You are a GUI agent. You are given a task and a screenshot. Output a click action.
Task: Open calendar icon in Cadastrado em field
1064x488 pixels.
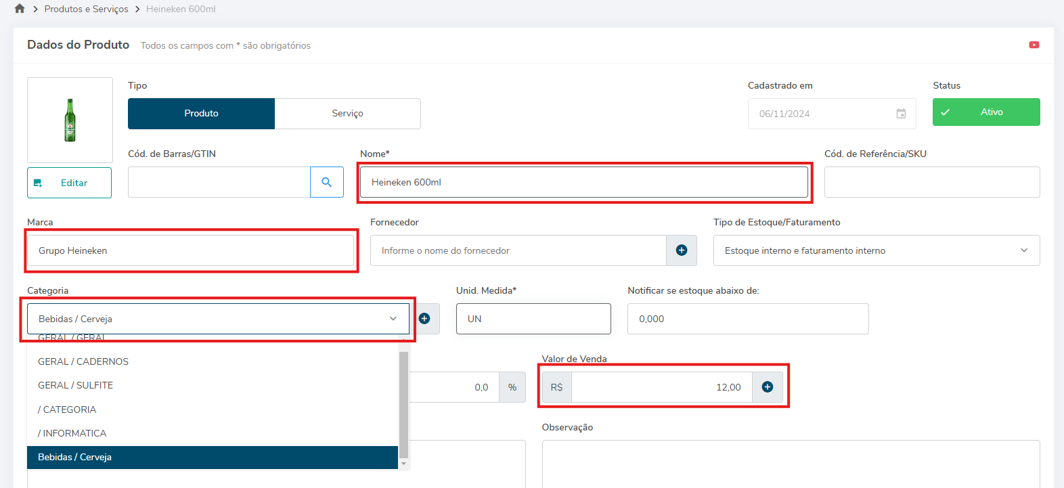coord(901,114)
